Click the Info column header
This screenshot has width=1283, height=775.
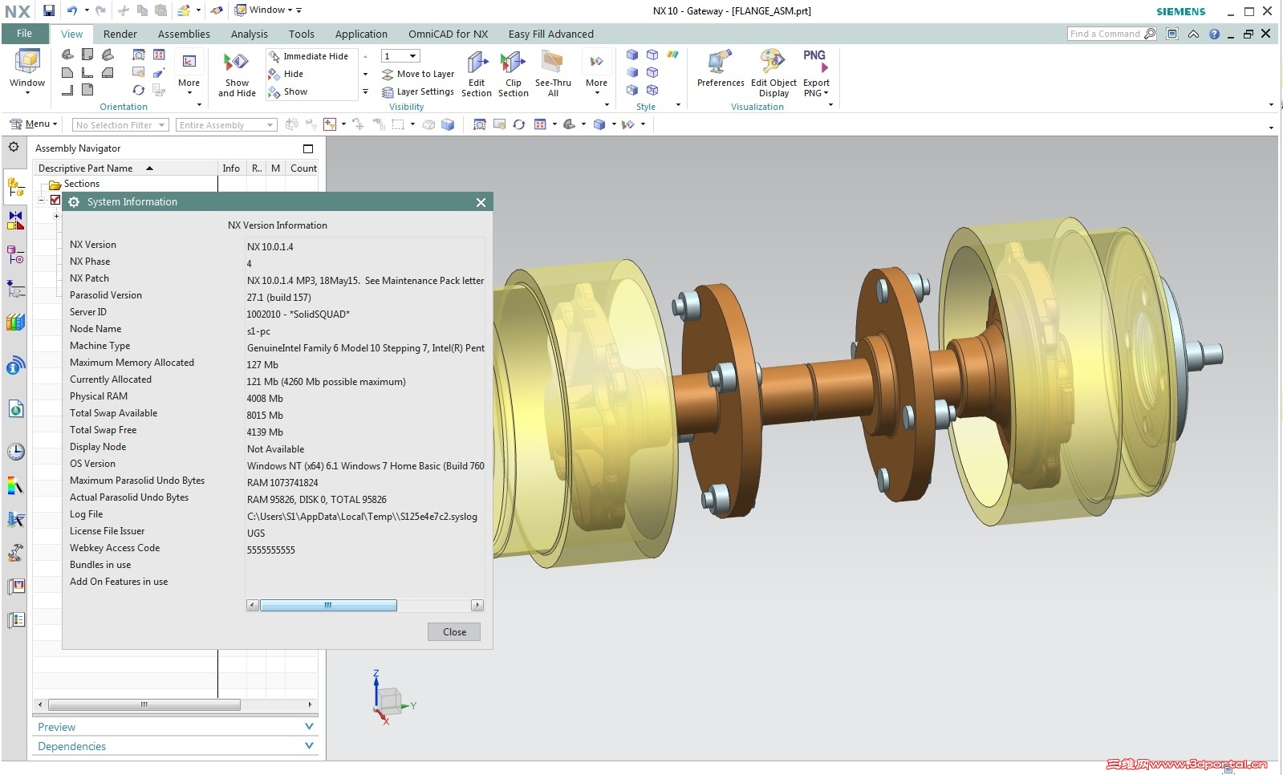click(231, 168)
